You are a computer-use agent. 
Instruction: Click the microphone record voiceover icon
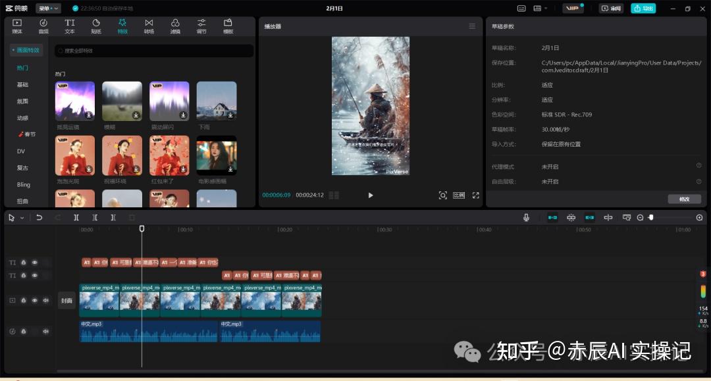point(526,217)
